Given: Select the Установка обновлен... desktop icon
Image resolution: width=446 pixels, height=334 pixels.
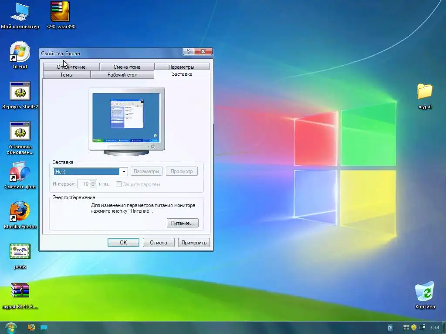Looking at the screenshot, I should click(x=20, y=138).
